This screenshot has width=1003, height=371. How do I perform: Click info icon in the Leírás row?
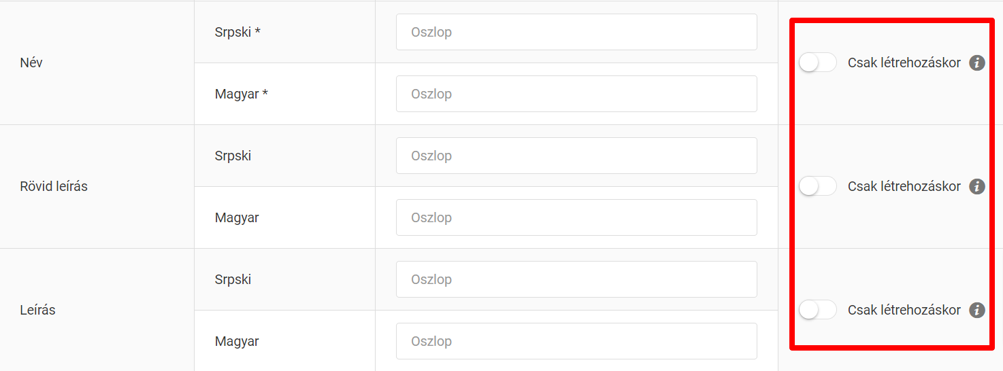[977, 311]
